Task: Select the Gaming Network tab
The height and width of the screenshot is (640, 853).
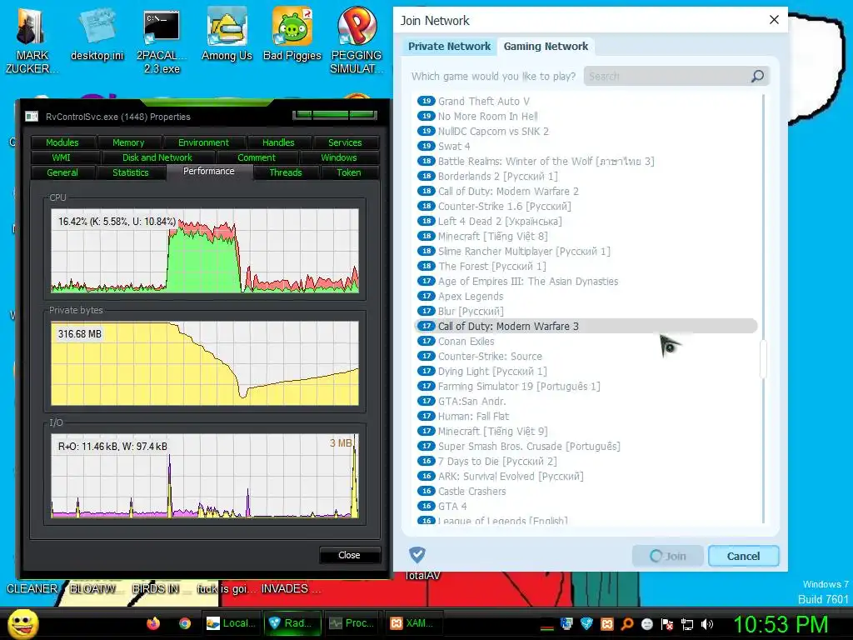Action: (546, 47)
